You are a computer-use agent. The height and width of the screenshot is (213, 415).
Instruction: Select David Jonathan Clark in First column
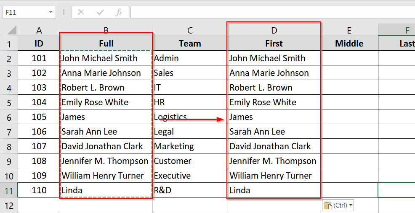coord(274,146)
